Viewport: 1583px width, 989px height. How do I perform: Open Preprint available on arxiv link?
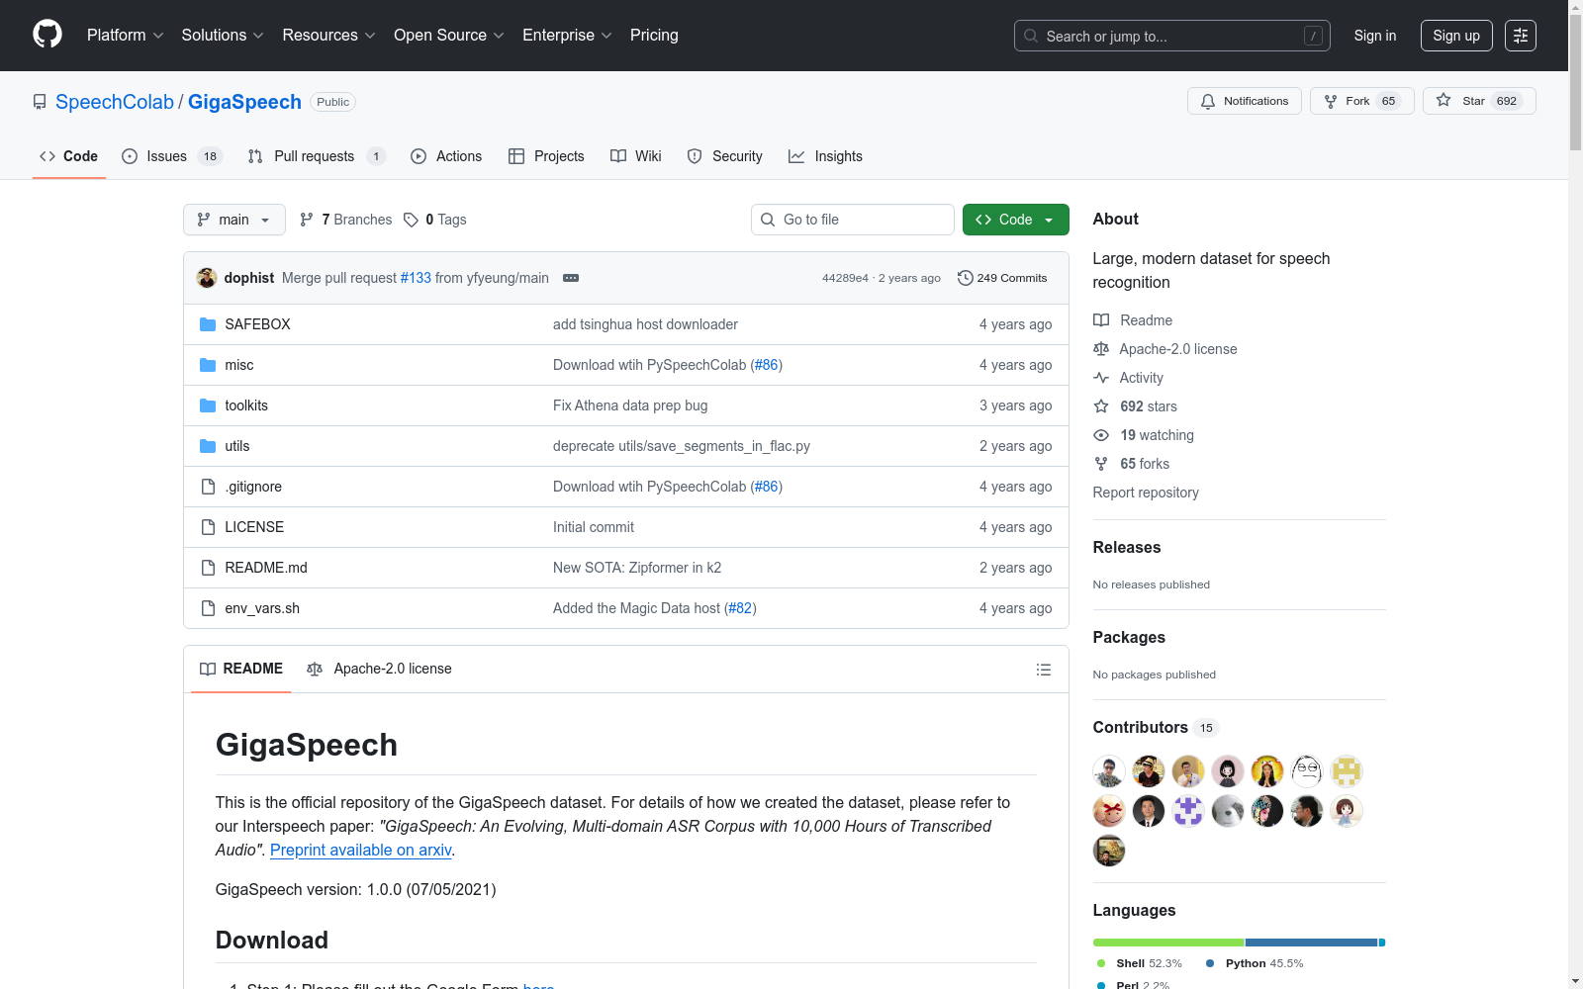pyautogui.click(x=361, y=850)
